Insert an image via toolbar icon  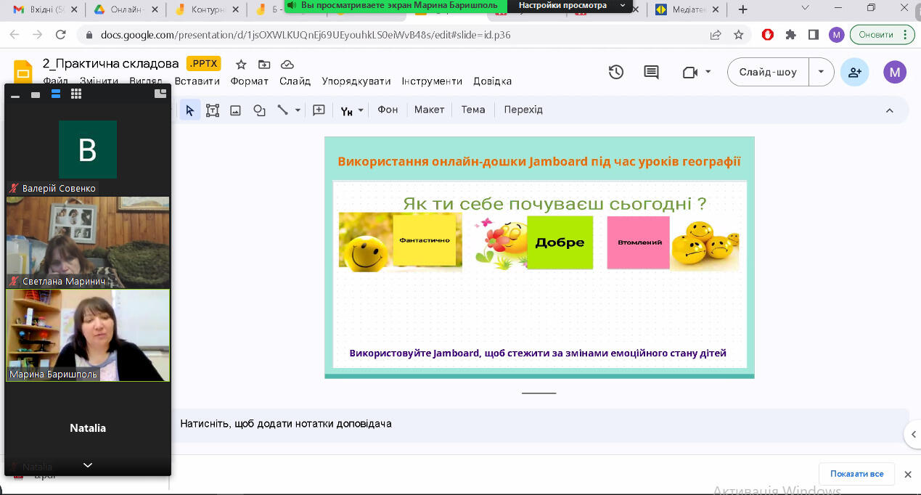pos(235,110)
